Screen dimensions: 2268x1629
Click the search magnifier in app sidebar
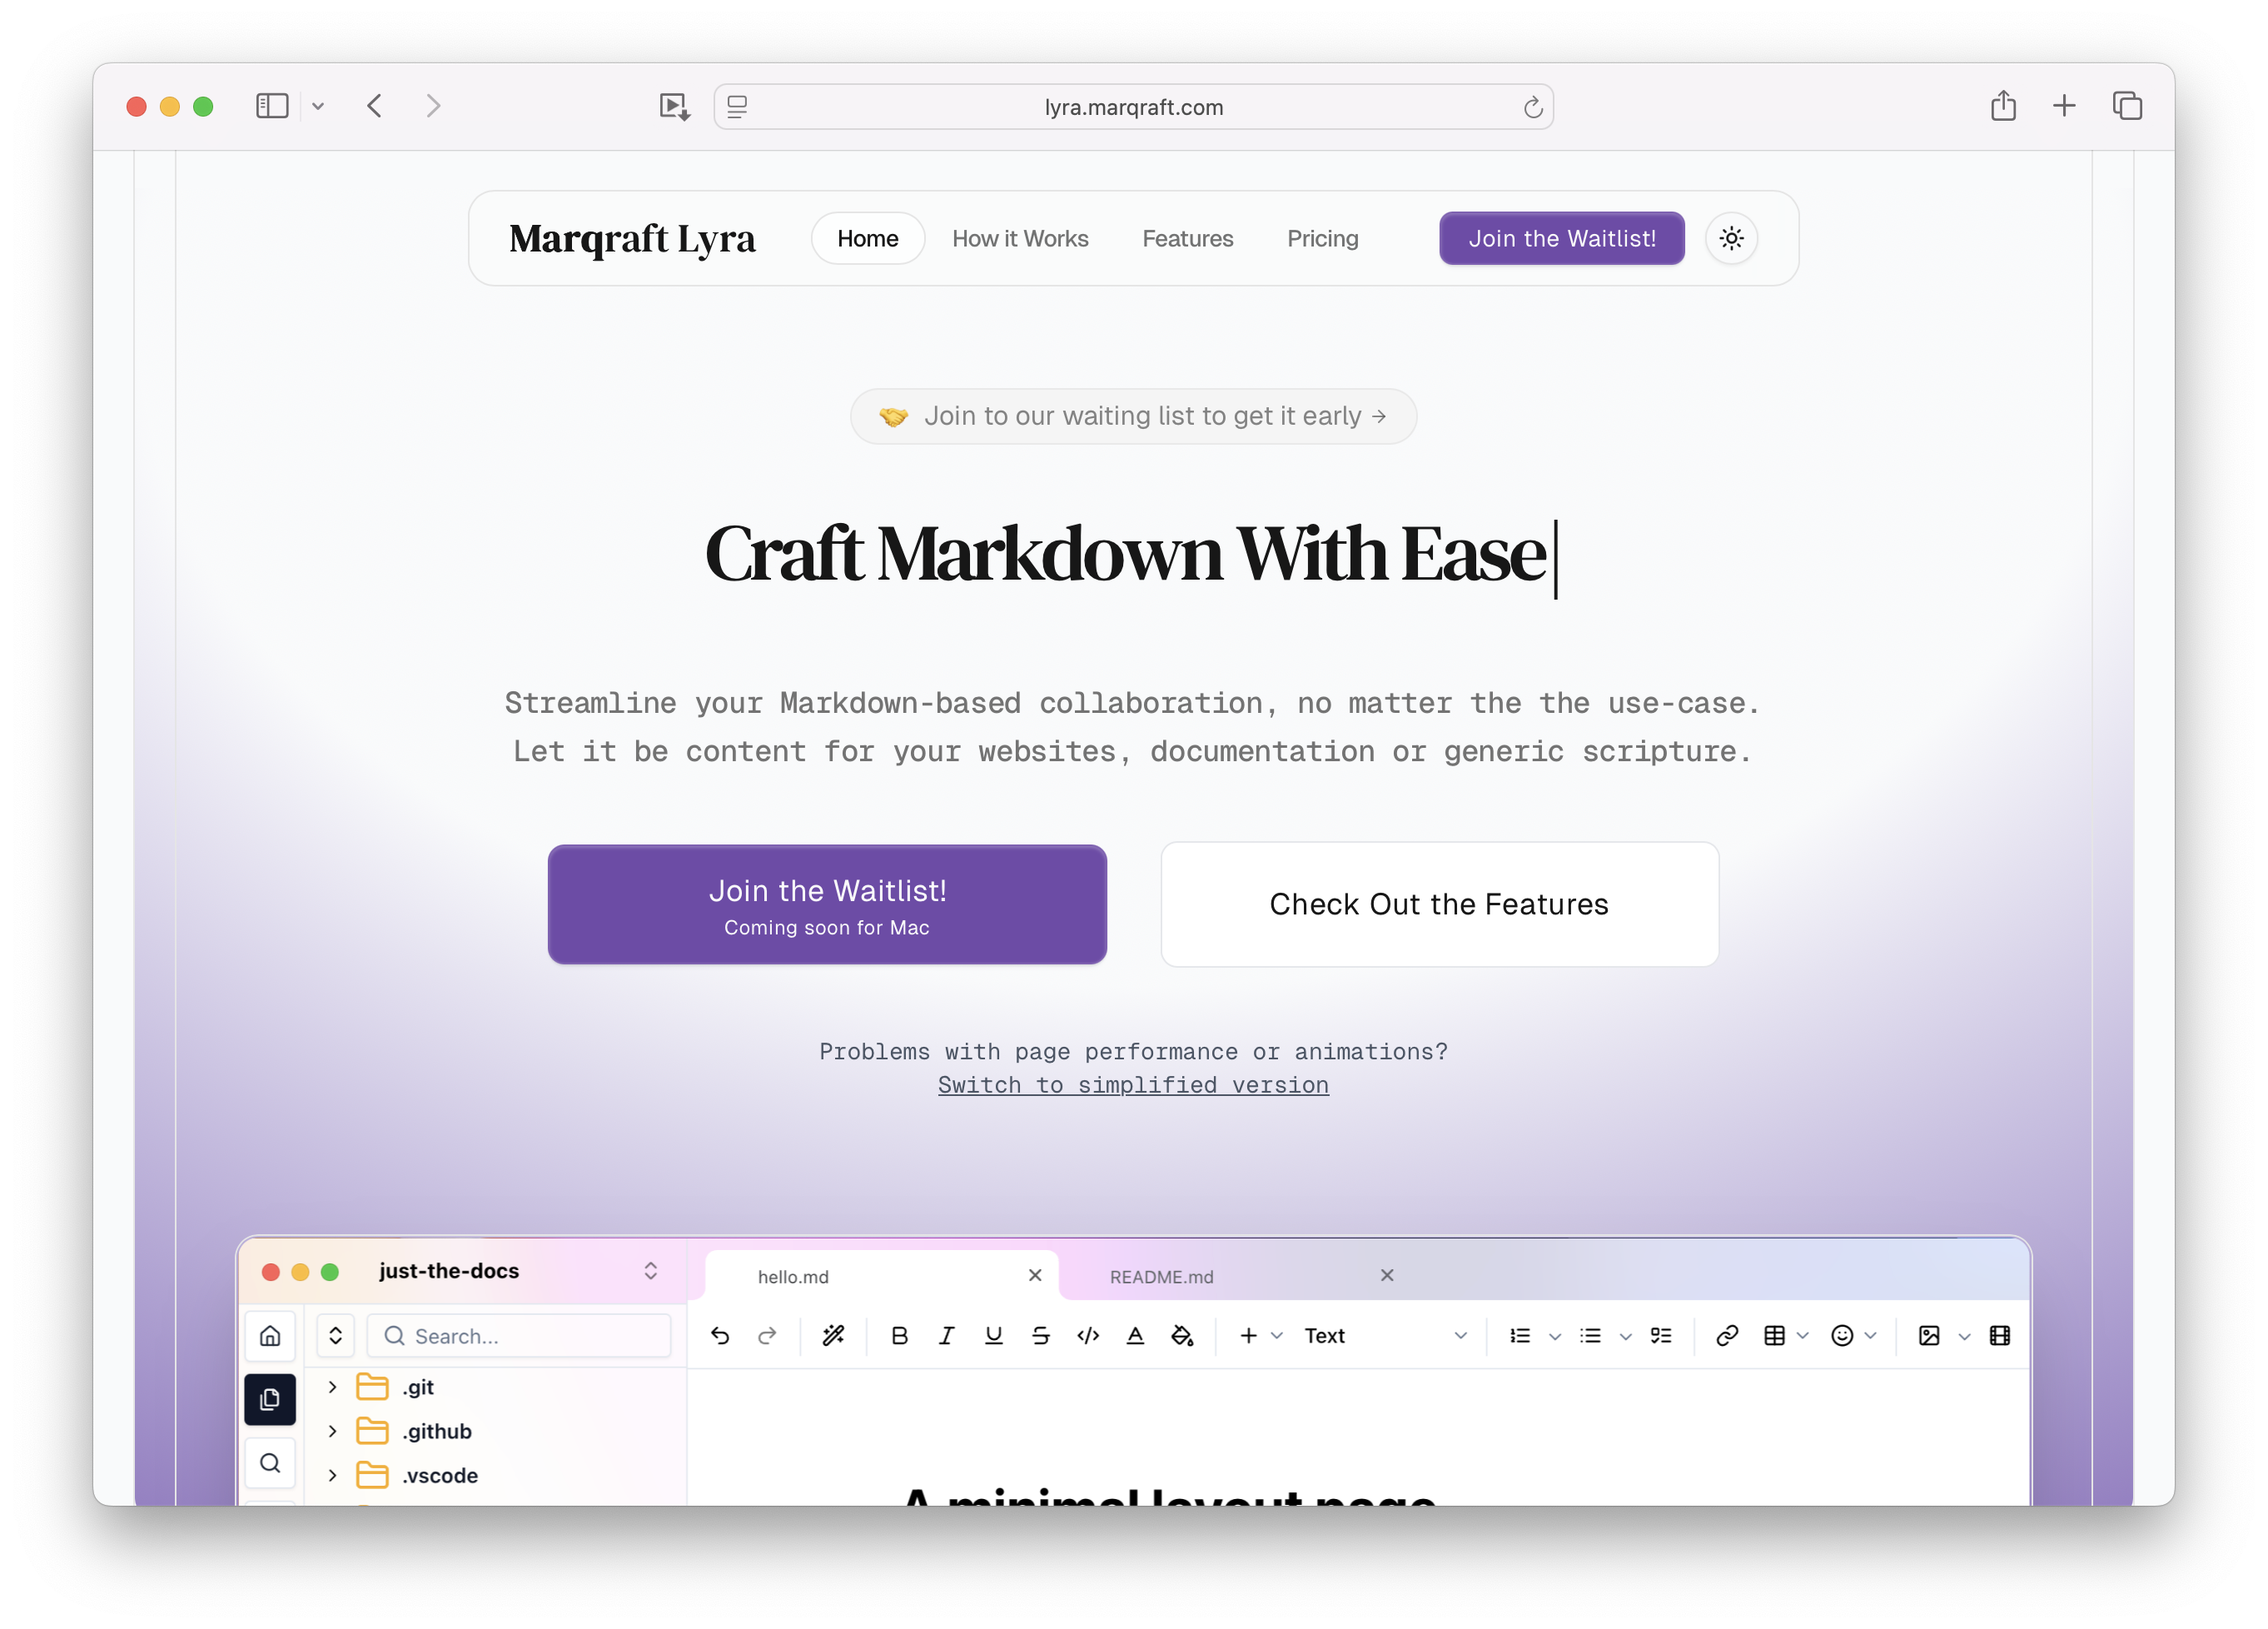tap(270, 1463)
